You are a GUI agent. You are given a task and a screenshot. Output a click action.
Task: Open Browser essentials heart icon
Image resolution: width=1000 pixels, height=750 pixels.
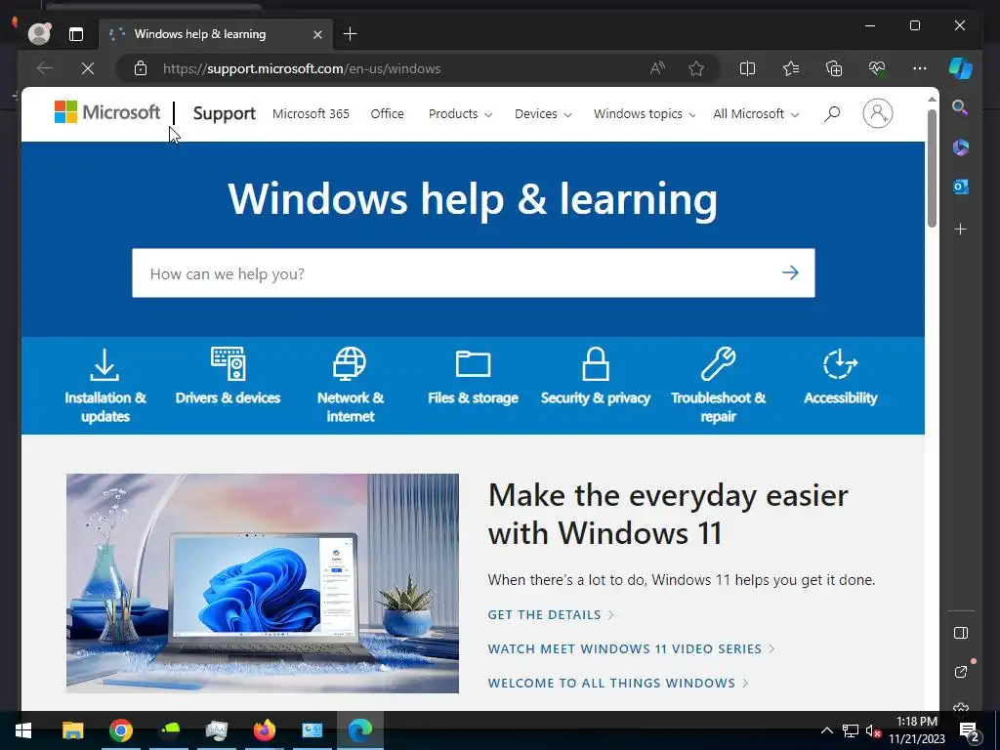877,68
